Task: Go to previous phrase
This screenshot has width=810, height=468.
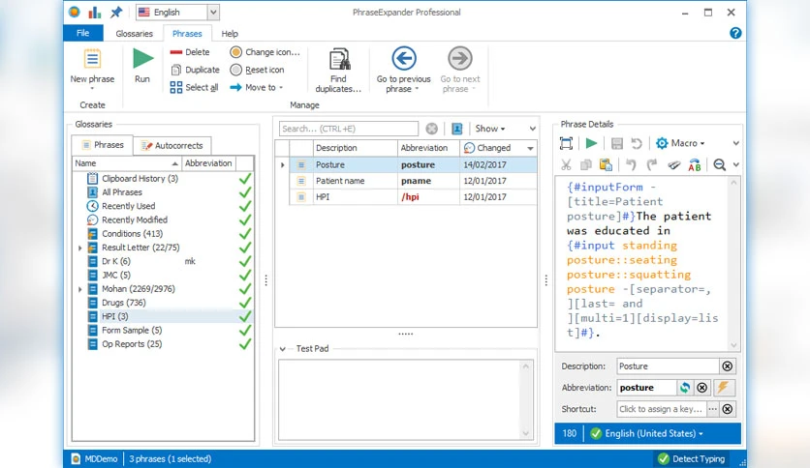Action: [403, 70]
